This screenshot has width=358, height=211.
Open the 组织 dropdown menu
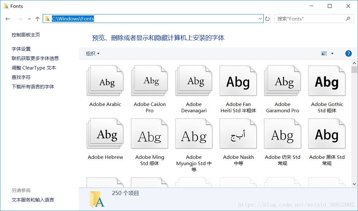coord(93,53)
